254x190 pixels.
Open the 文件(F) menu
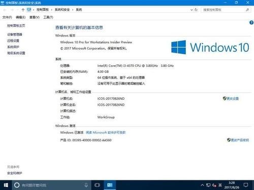coord(7,17)
